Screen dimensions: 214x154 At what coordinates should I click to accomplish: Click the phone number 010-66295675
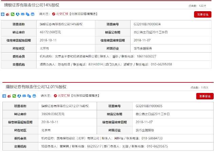point(157,146)
